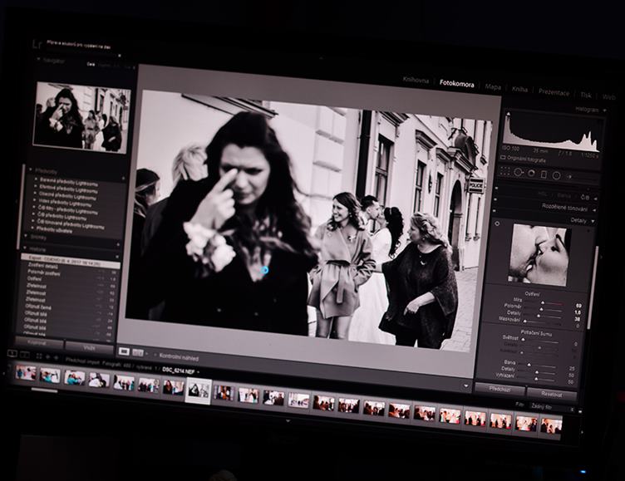Viewport: 625px width, 481px height.
Task: Show grid view from filmstrip bar
Action: coord(39,356)
